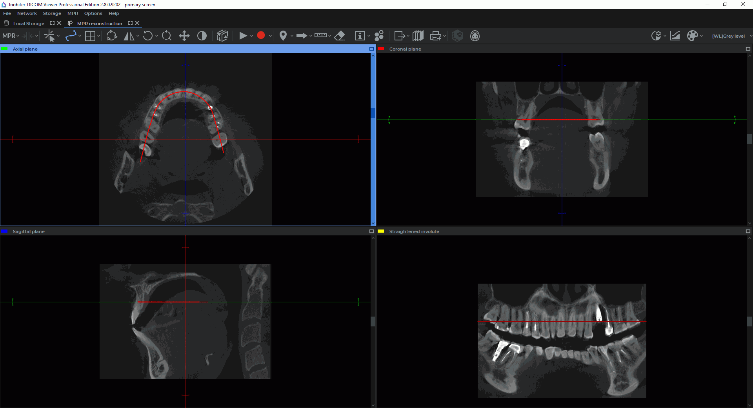This screenshot has width=753, height=408.
Task: Maximize the Sagittal plane view
Action: click(371, 231)
